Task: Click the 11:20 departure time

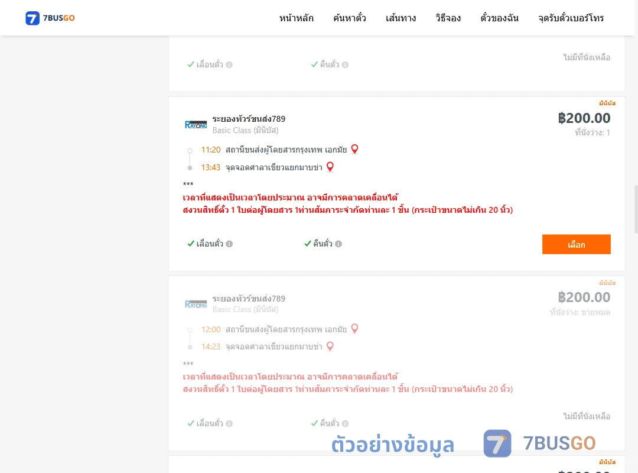Action: pos(211,150)
